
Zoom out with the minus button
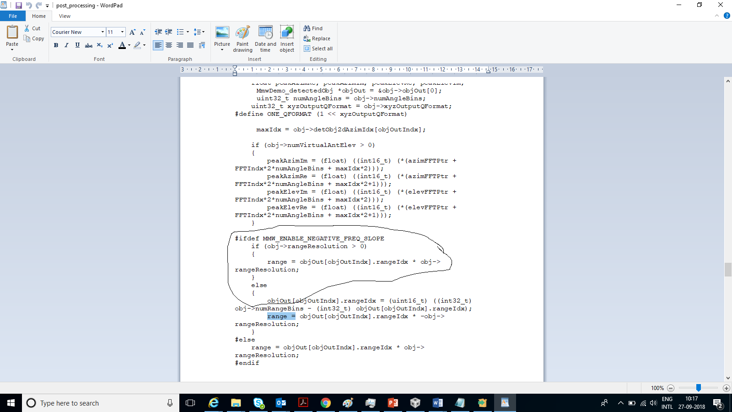(671, 388)
